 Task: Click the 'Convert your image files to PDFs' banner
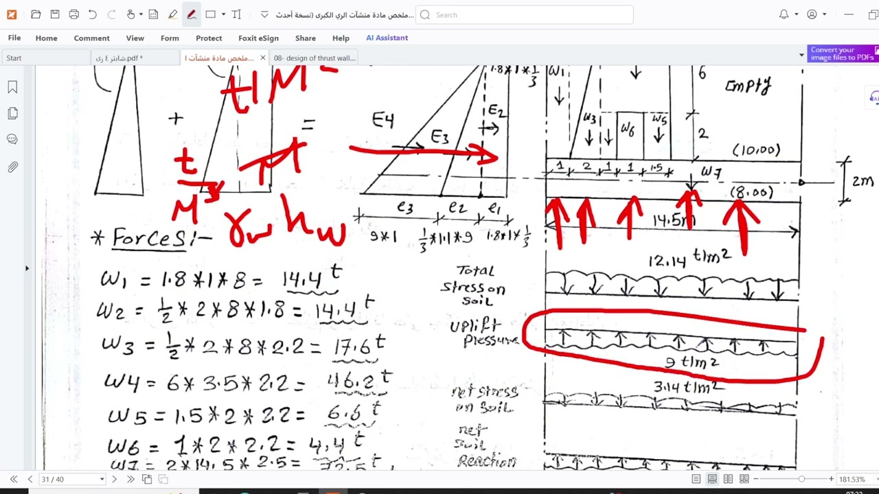tap(842, 54)
